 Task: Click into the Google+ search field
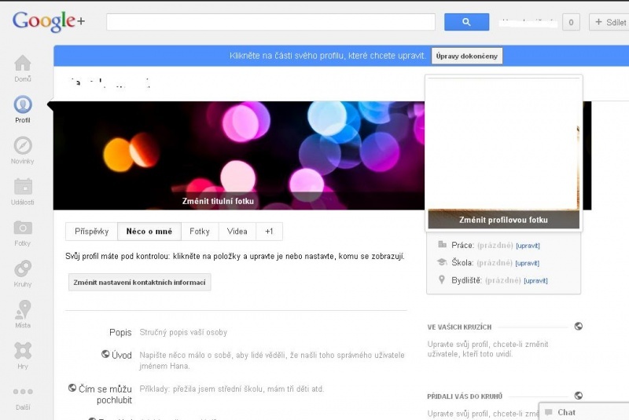click(x=270, y=22)
